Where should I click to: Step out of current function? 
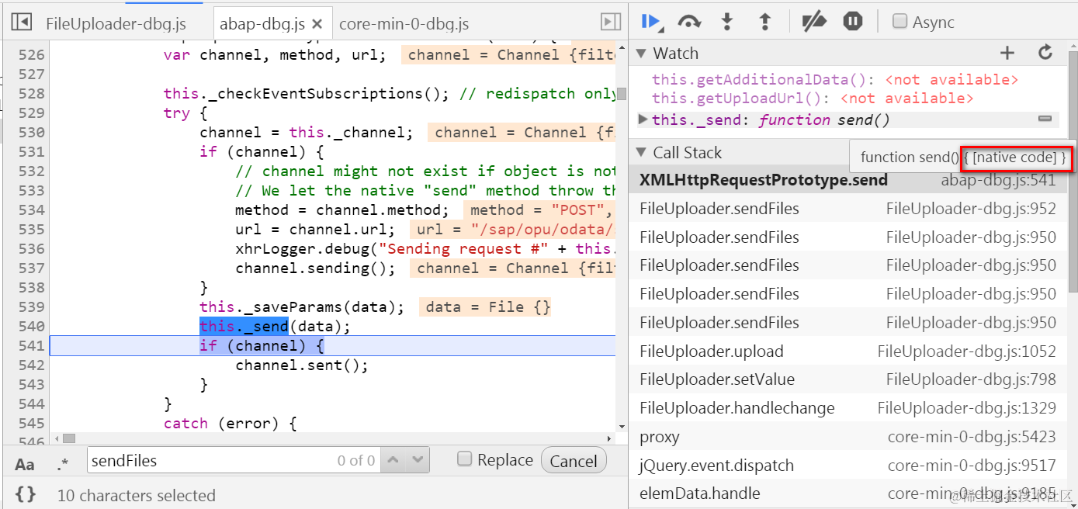click(765, 21)
